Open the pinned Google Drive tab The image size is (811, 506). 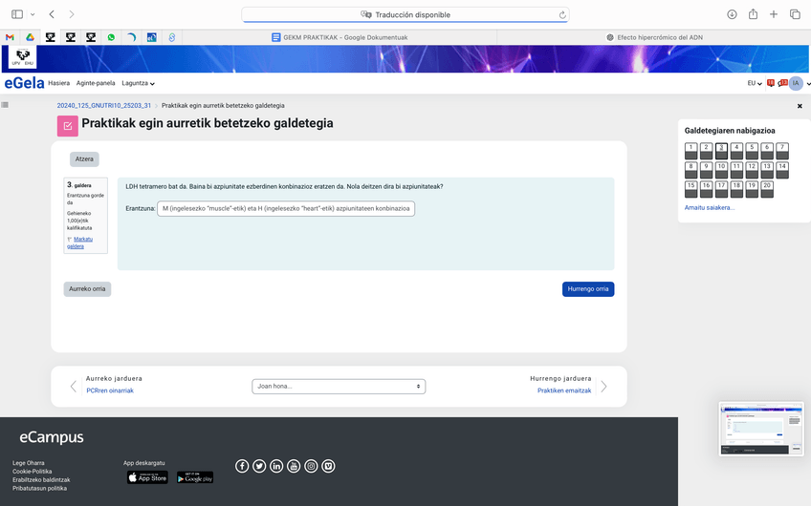(30, 37)
